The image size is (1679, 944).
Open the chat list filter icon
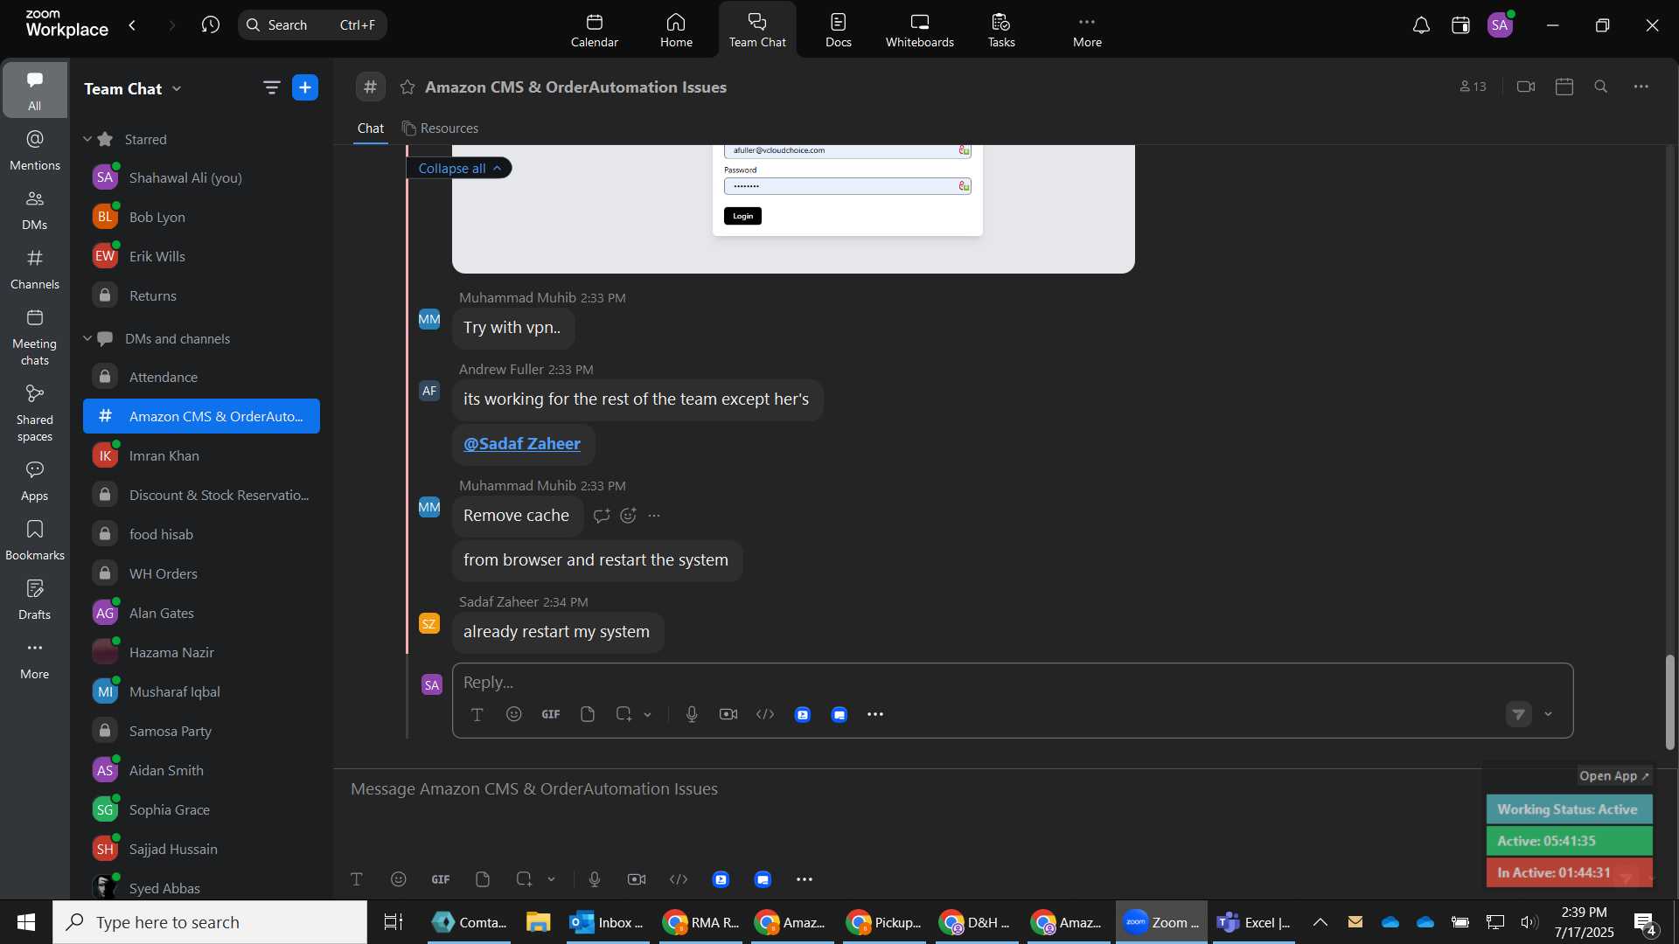point(271,87)
